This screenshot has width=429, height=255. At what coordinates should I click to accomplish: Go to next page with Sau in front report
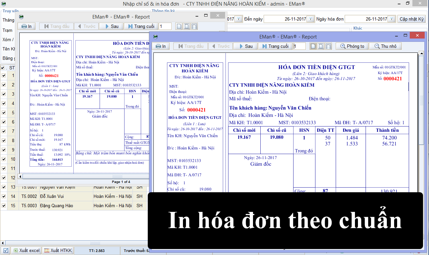tap(245, 46)
